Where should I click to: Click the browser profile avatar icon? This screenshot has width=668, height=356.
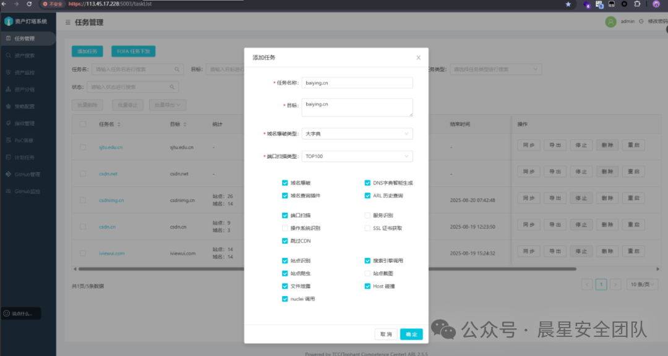click(x=656, y=4)
